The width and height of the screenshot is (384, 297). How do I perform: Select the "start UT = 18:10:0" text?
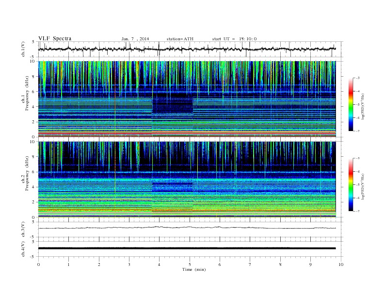[x=234, y=39]
